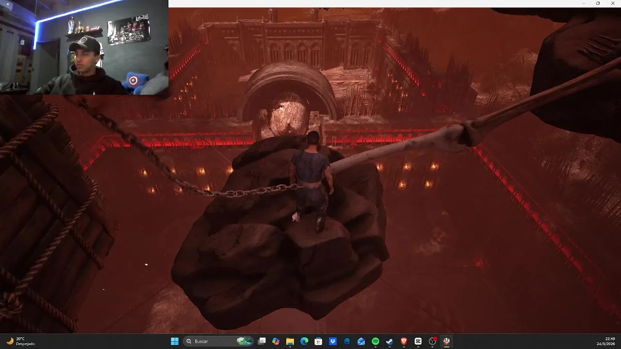Viewport: 621px width, 349px height.
Task: Open File Explorer from the taskbar
Action: click(290, 341)
